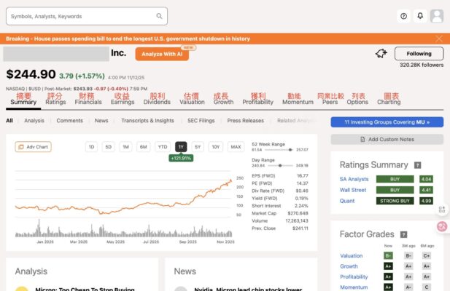Image resolution: width=450 pixels, height=291 pixels.
Task: Click the Add Custom Notes button
Action: tap(387, 139)
